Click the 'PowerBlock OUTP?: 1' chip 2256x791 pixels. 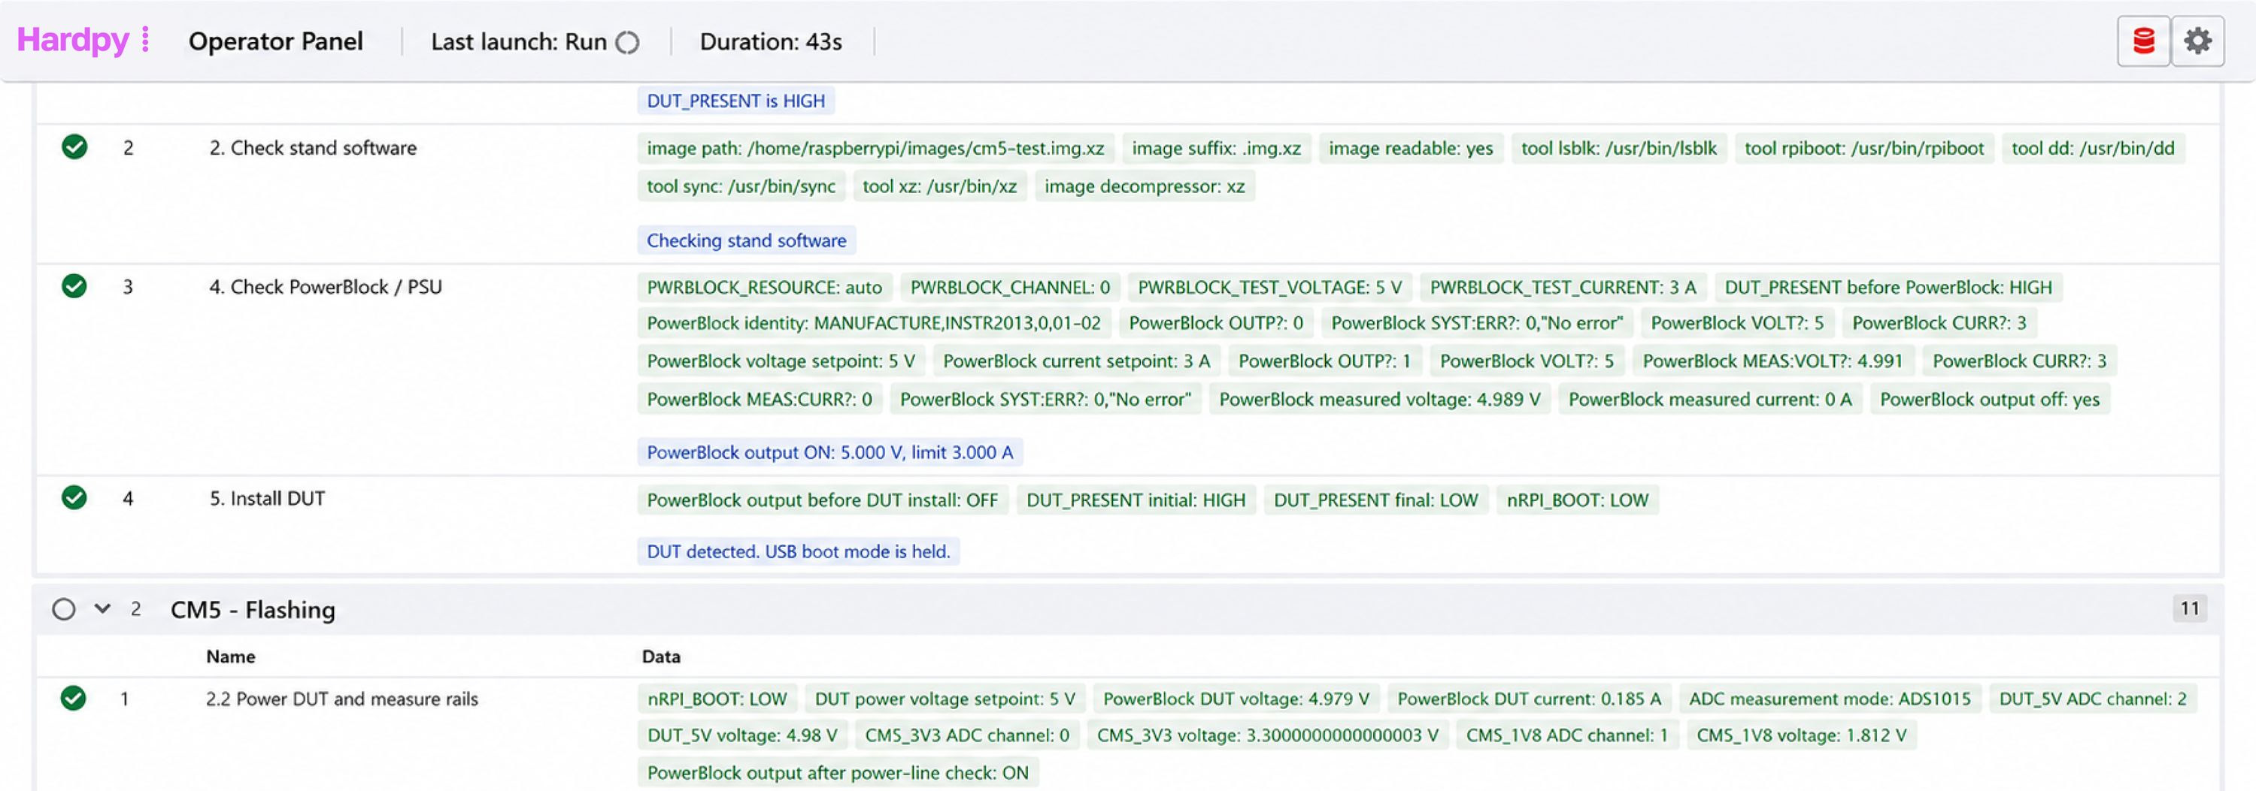click(1325, 361)
